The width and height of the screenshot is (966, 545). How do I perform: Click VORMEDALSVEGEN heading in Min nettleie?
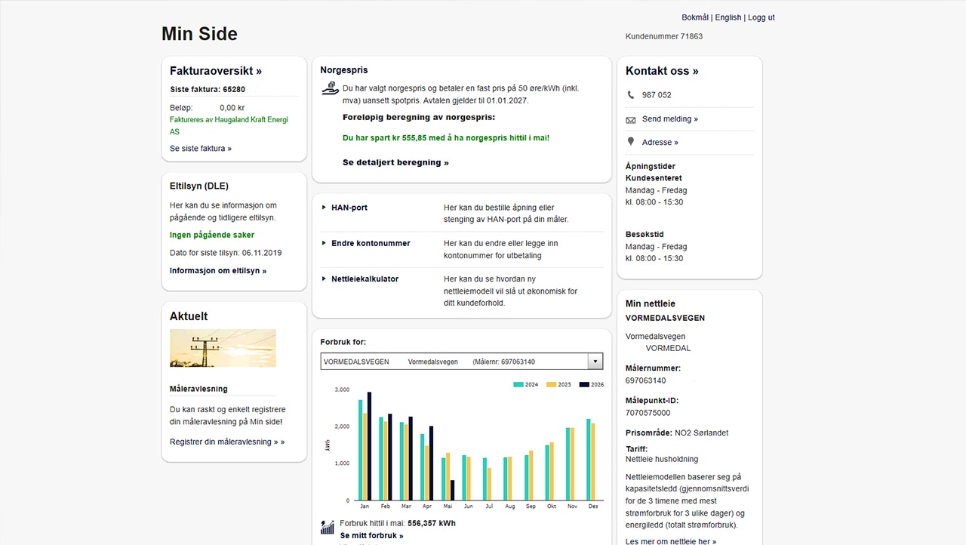coord(665,318)
